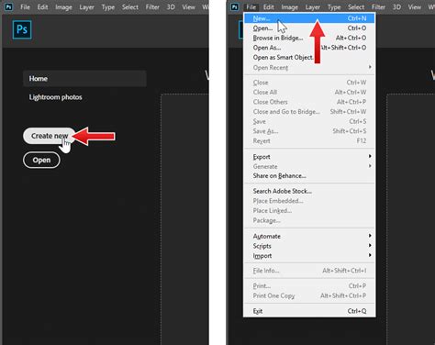Select Open As... menu entry
The image size is (435, 345).
pyautogui.click(x=309, y=48)
